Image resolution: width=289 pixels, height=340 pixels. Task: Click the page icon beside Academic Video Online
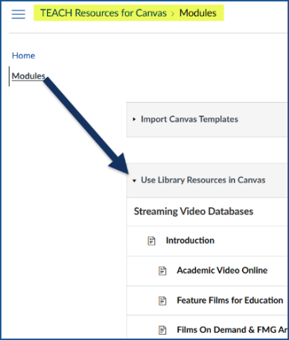(x=162, y=271)
